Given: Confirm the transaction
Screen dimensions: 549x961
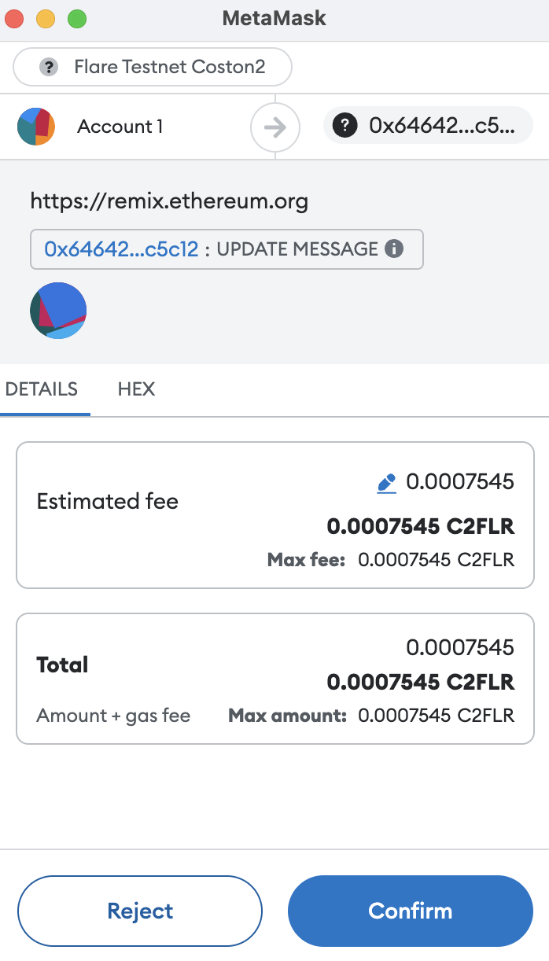Looking at the screenshot, I should pyautogui.click(x=411, y=911).
